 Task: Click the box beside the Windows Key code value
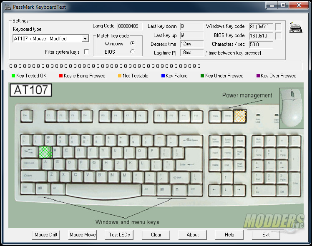(278, 27)
